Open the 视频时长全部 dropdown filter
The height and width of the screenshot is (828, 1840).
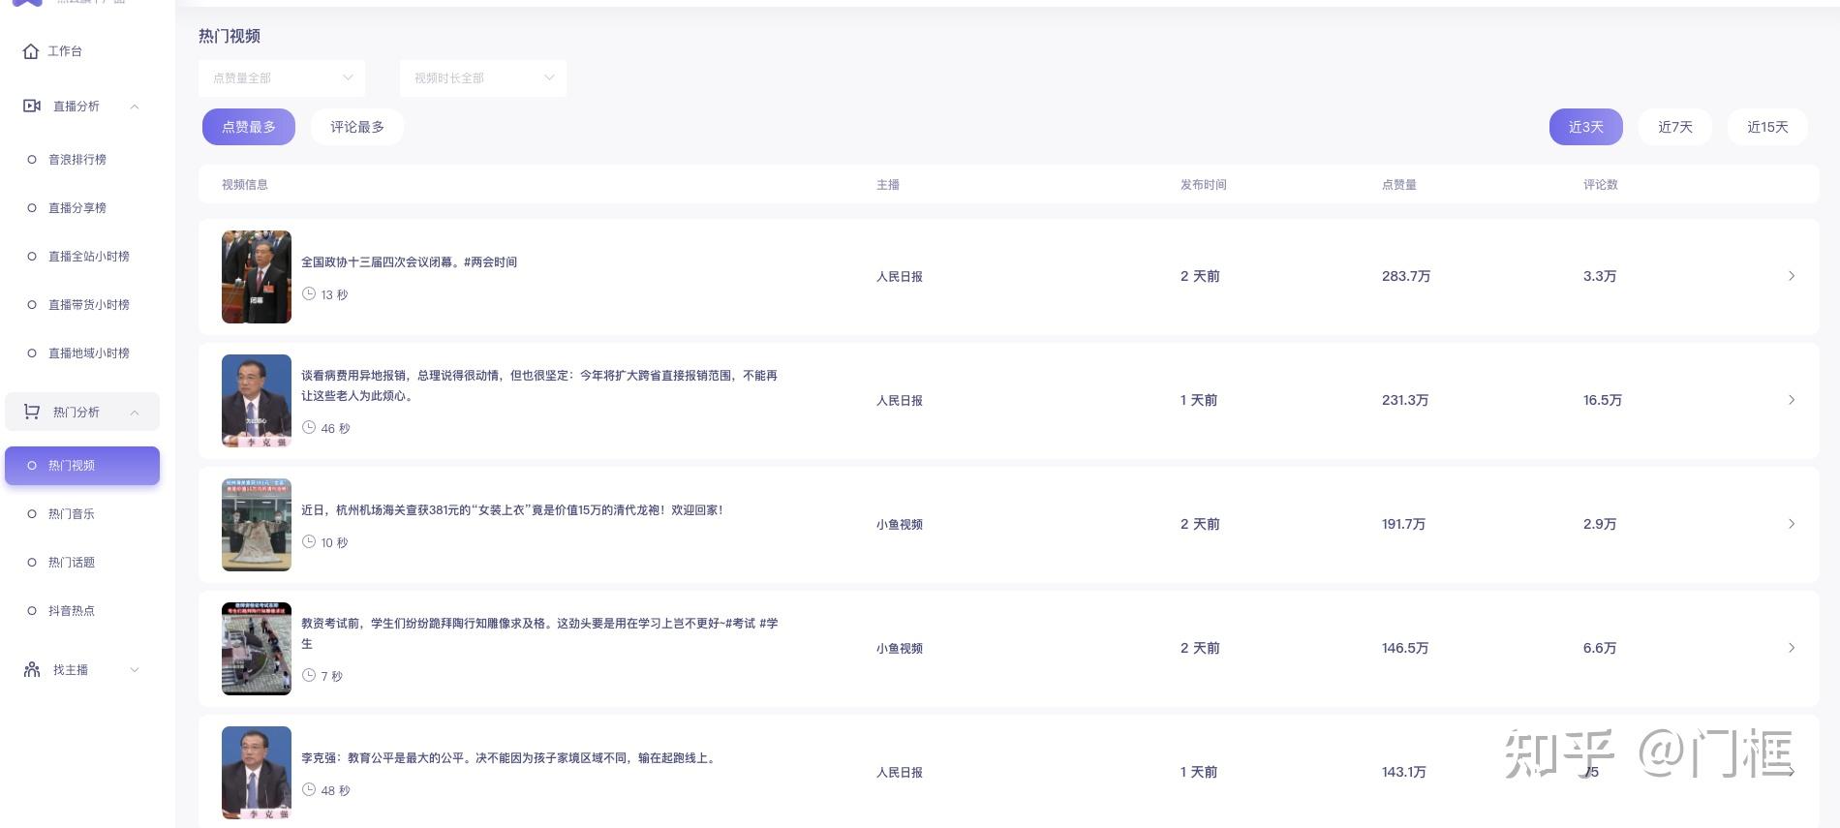point(483,77)
